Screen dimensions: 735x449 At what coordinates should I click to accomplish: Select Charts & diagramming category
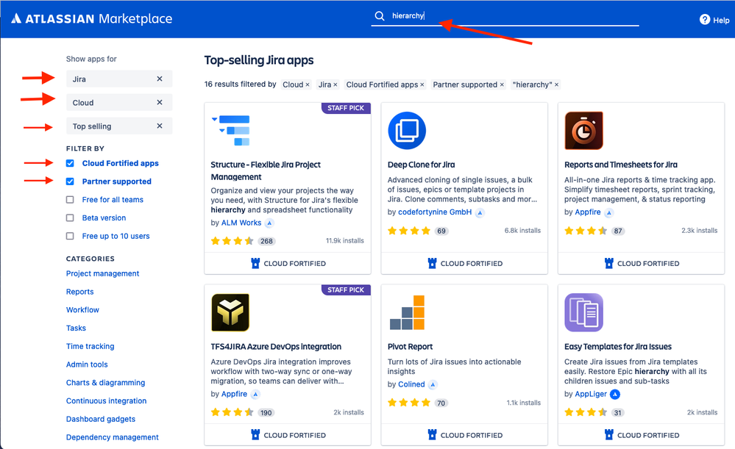(105, 383)
